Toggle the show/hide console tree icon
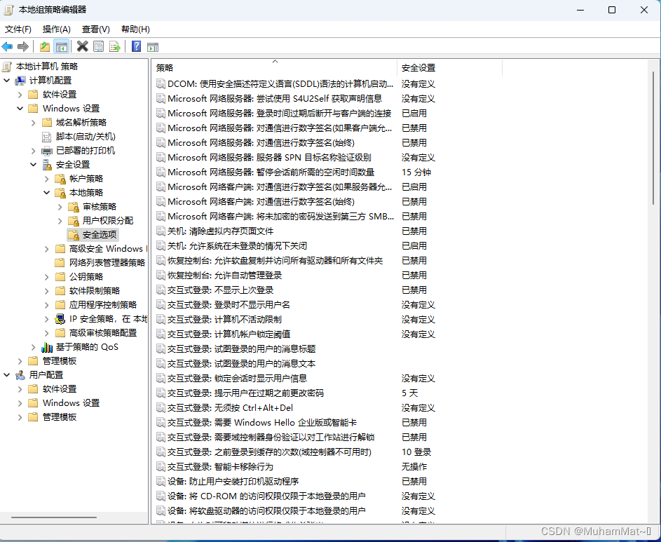The image size is (661, 542). (62, 46)
